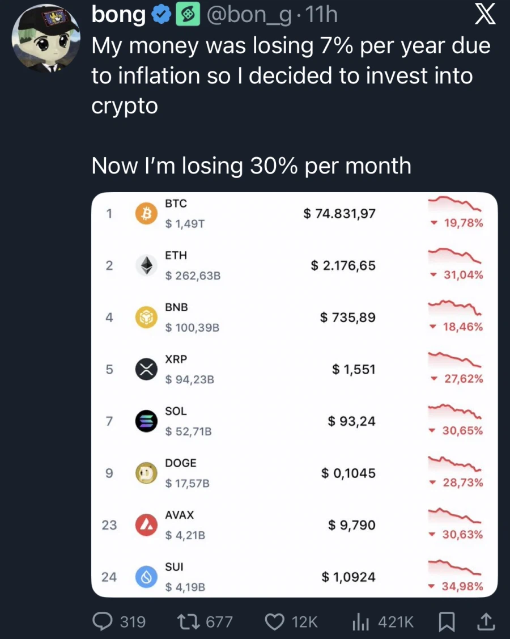Tap the Bitcoin coin logo

coord(146,214)
